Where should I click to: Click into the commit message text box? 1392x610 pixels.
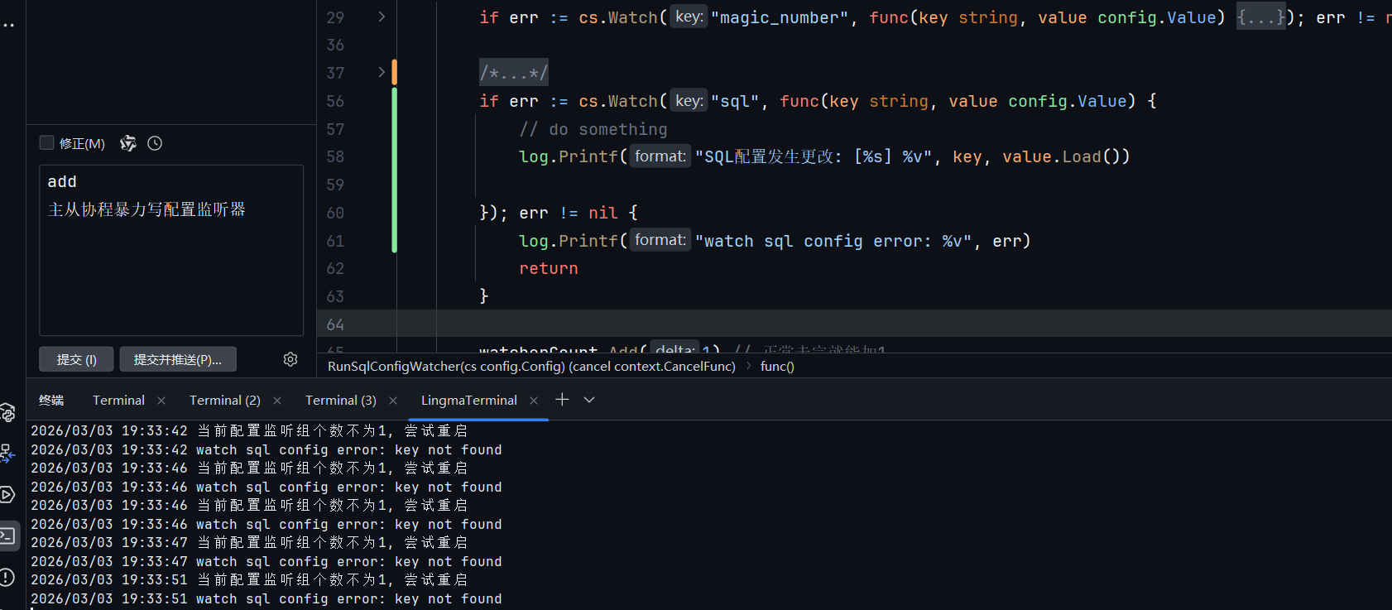[171, 265]
